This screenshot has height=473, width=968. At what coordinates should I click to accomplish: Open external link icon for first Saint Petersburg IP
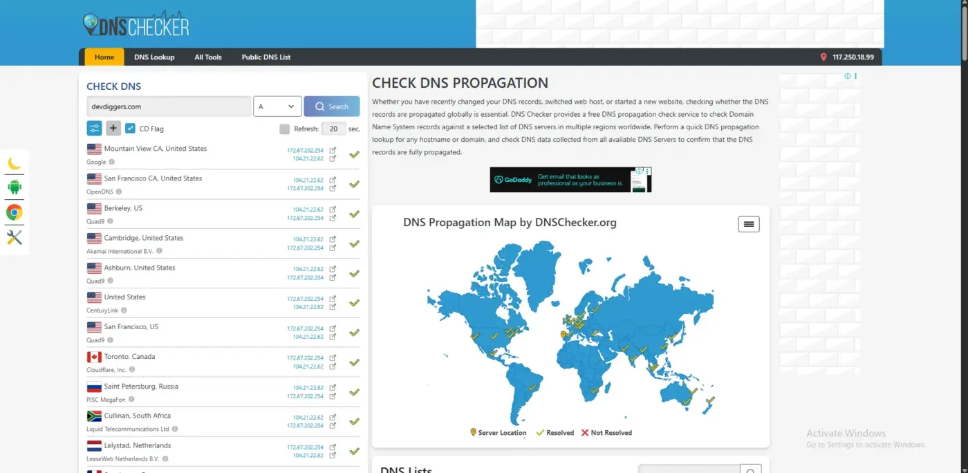(x=333, y=388)
